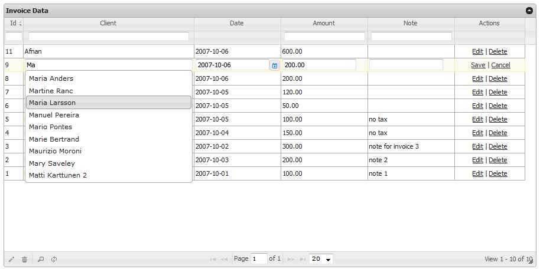The image size is (540, 269).
Task: Select Maria Larsson from autocomplete list
Action: click(x=109, y=103)
